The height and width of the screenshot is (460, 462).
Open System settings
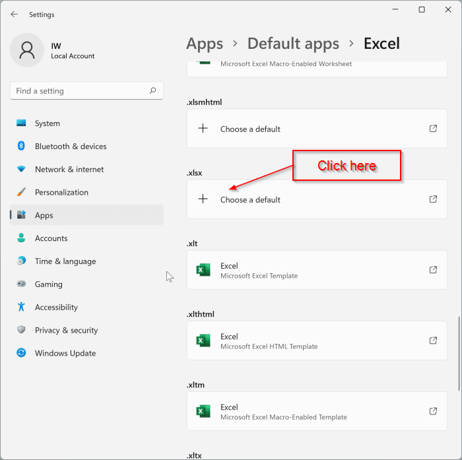pos(86,123)
